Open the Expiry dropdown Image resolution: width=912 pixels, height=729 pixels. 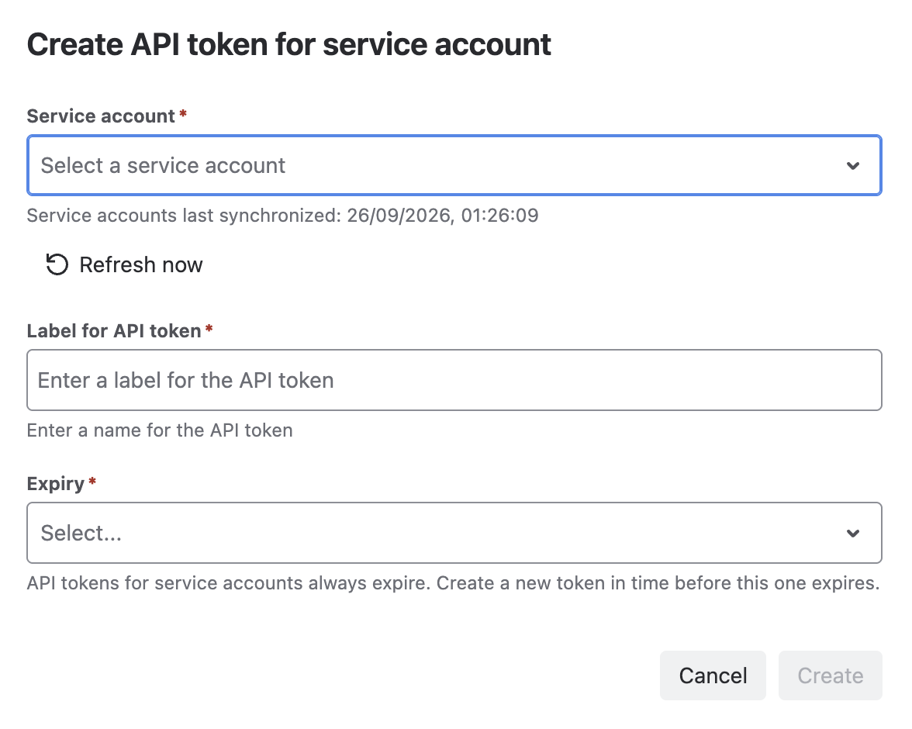point(454,533)
